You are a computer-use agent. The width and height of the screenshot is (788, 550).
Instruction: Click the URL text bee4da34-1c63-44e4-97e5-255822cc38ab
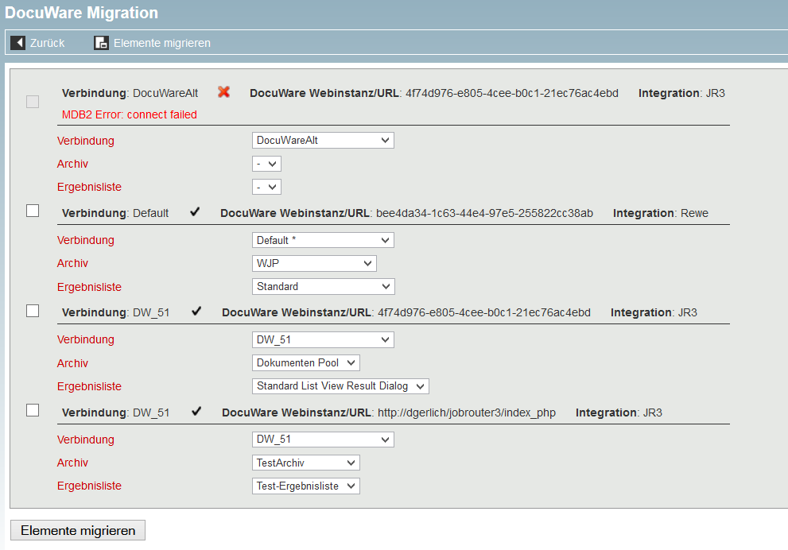pyautogui.click(x=484, y=213)
